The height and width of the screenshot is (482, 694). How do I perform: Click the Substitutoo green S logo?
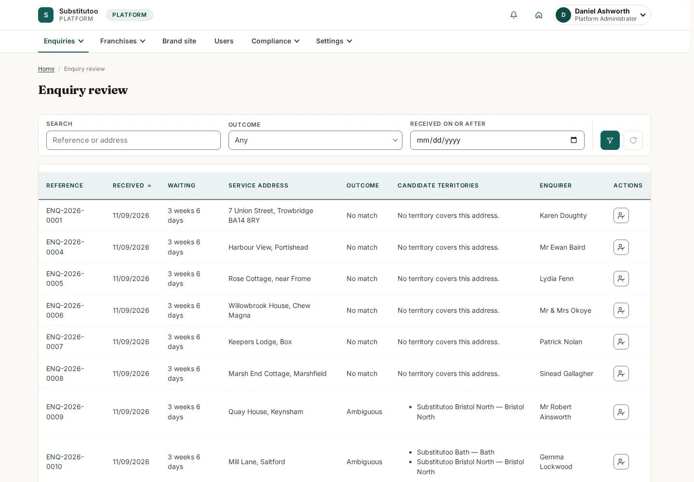46,15
